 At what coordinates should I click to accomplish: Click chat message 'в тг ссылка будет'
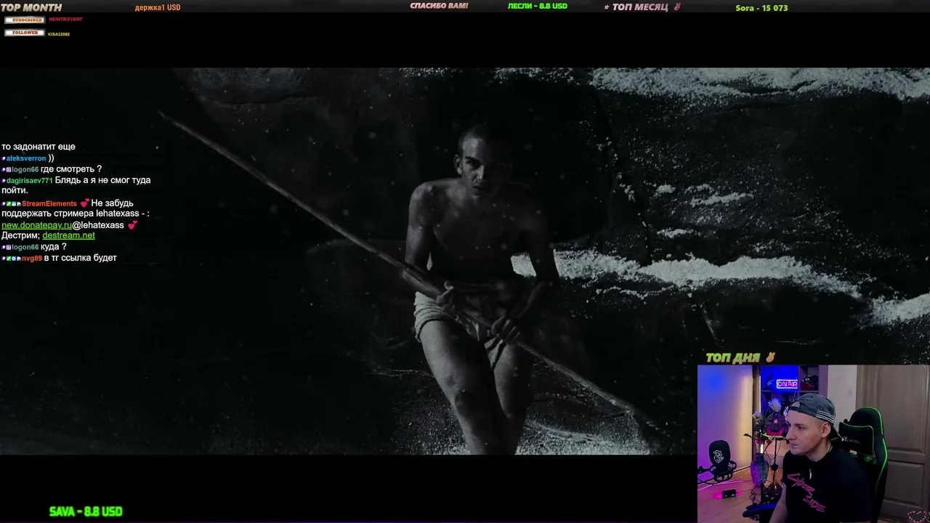(80, 258)
